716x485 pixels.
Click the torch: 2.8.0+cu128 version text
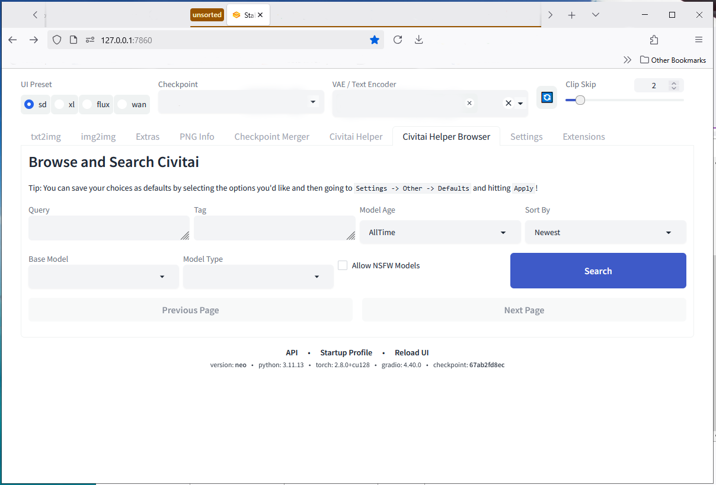[x=343, y=365]
